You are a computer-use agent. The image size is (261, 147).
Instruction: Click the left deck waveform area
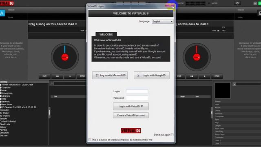pos(57,36)
